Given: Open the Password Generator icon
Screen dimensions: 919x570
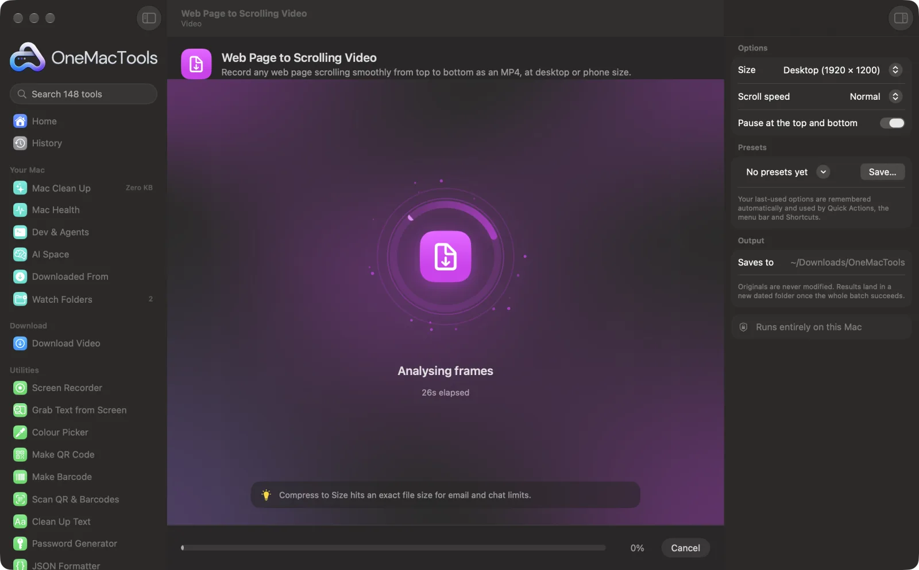Looking at the screenshot, I should [20, 543].
